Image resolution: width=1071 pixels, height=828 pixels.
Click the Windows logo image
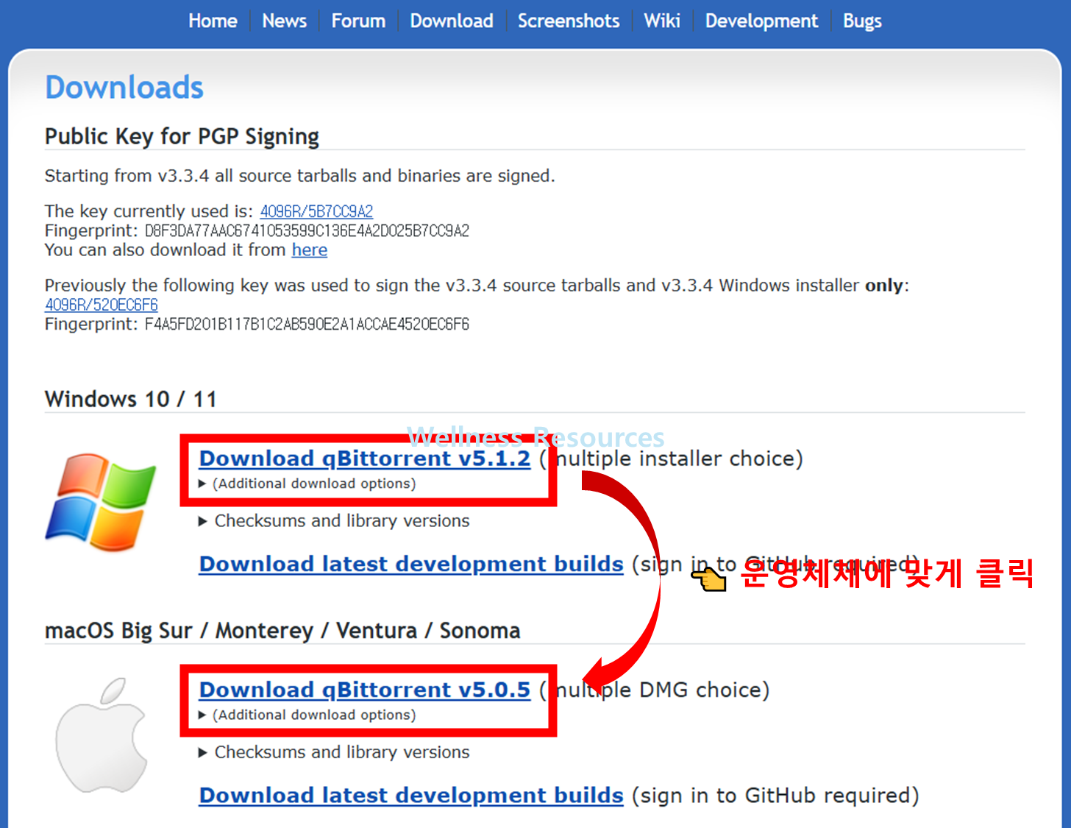101,502
